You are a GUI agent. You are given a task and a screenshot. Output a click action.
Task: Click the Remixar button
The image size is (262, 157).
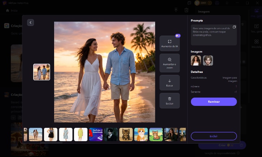click(214, 102)
